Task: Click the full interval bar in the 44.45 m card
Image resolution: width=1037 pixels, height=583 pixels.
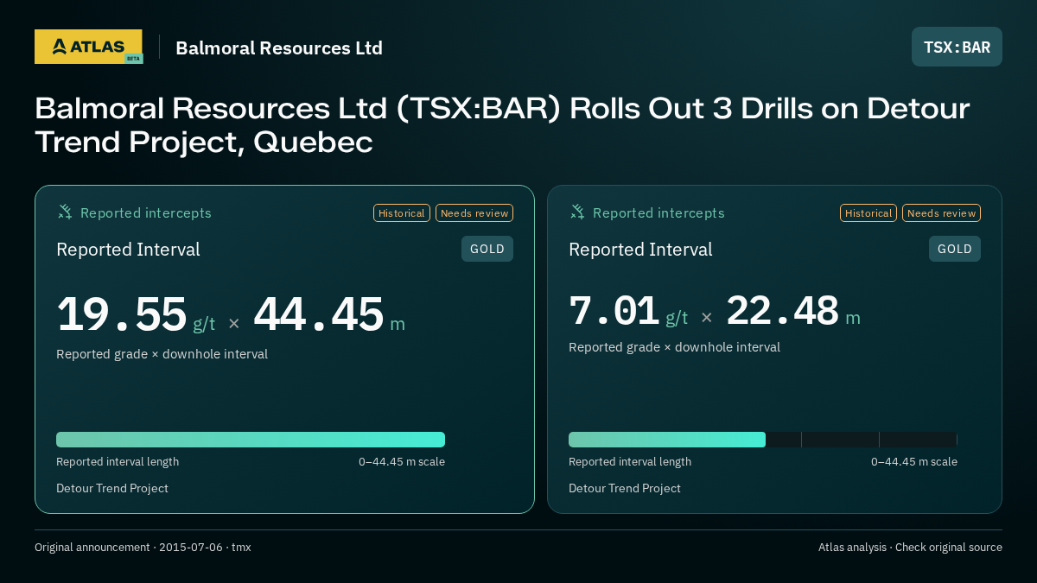Action: click(x=251, y=440)
